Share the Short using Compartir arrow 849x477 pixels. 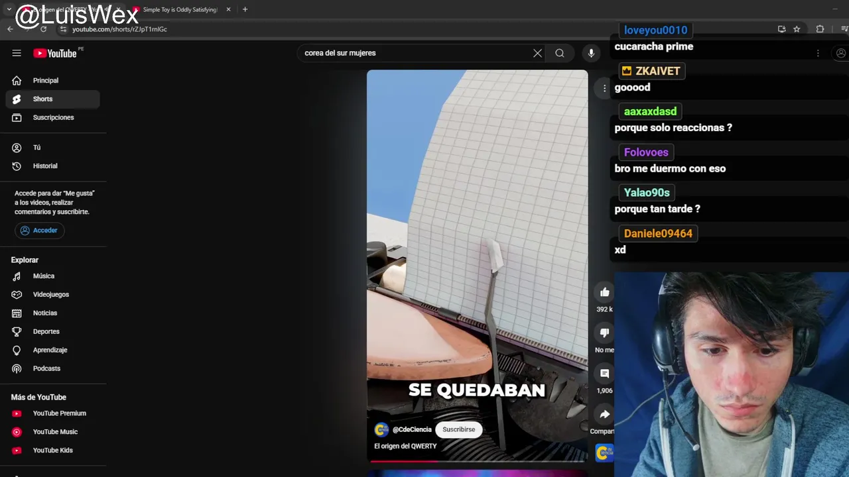coord(604,414)
